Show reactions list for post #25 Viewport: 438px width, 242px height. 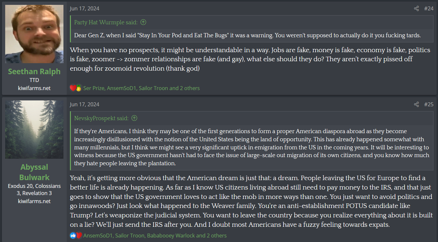tap(155, 236)
